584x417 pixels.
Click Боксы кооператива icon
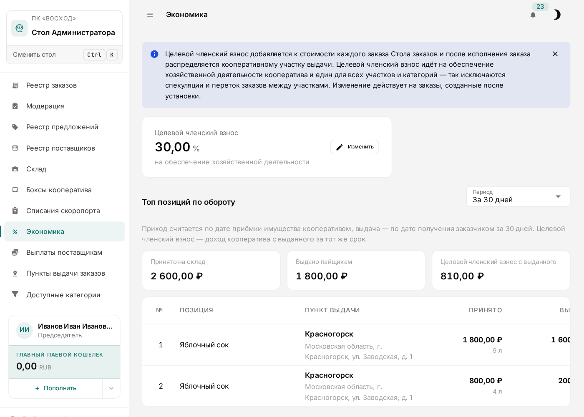15,190
